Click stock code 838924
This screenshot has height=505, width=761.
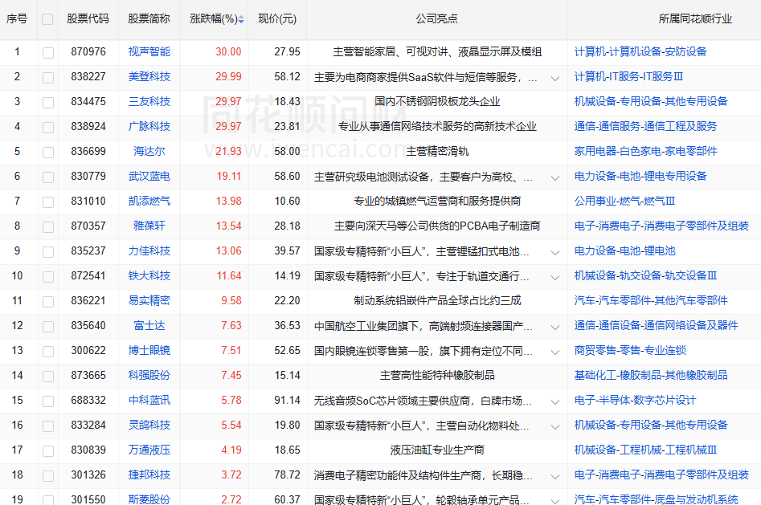point(88,126)
